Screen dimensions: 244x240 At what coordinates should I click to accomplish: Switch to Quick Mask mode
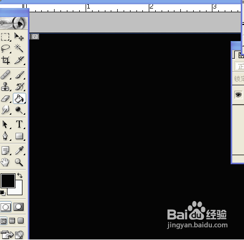tap(19, 207)
